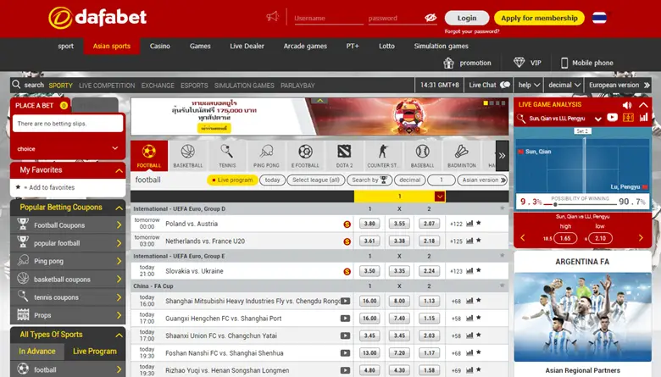Image resolution: width=661 pixels, height=377 pixels.
Task: Toggle the Live program filter
Action: point(231,180)
